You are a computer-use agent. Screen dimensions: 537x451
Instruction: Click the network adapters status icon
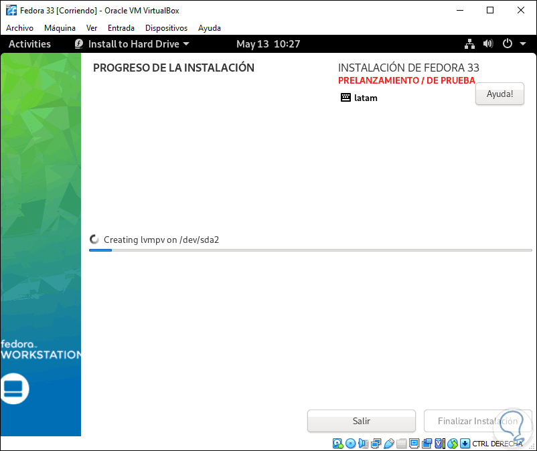(376, 444)
